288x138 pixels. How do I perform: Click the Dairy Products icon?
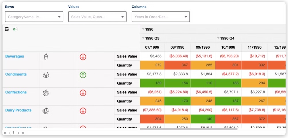46,111
